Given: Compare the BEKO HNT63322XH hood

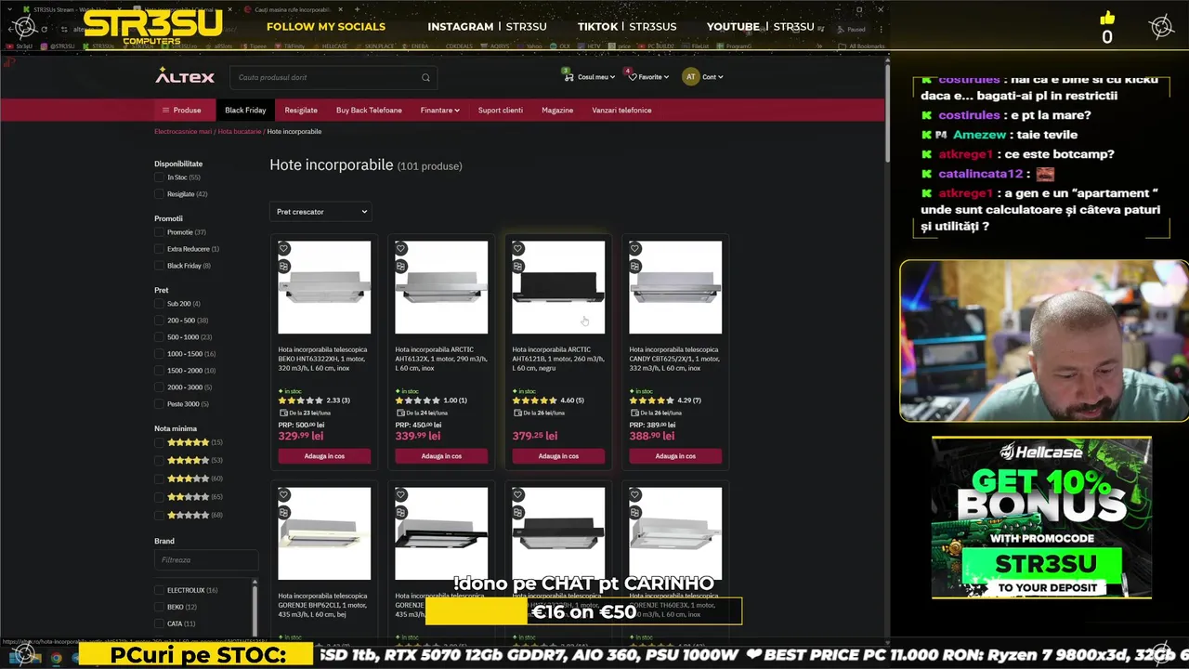Looking at the screenshot, I should (x=284, y=266).
